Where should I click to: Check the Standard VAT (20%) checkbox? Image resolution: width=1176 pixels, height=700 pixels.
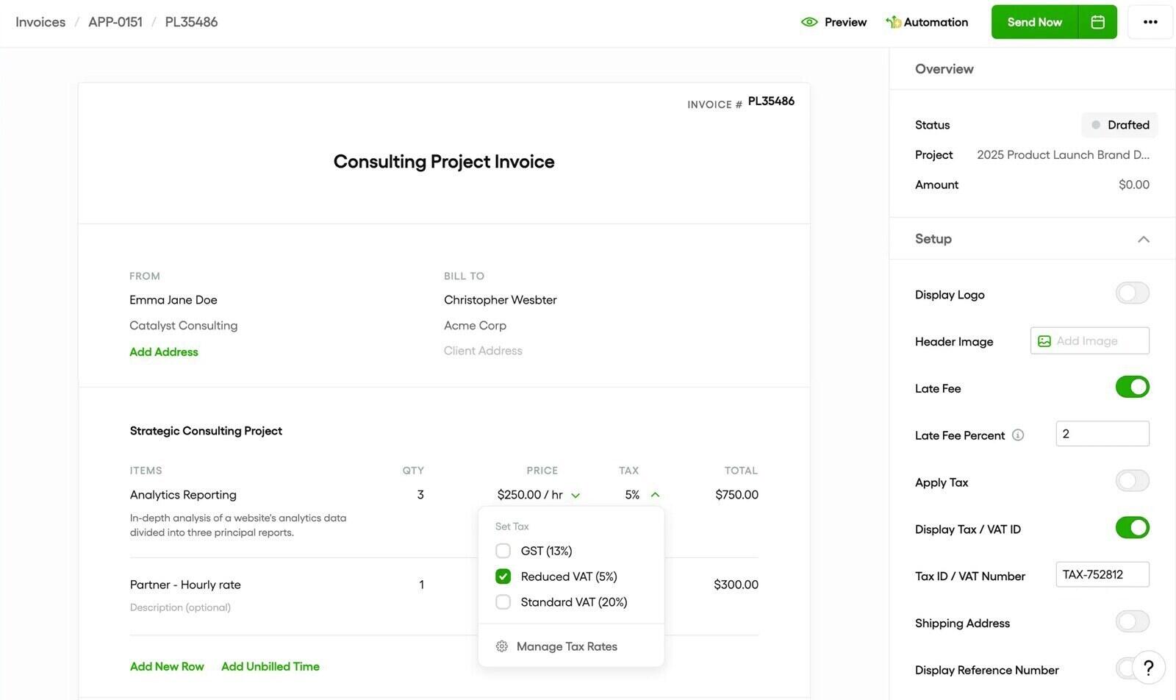(503, 602)
